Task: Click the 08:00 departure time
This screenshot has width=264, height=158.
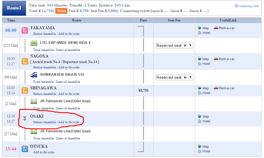Action: (11, 30)
